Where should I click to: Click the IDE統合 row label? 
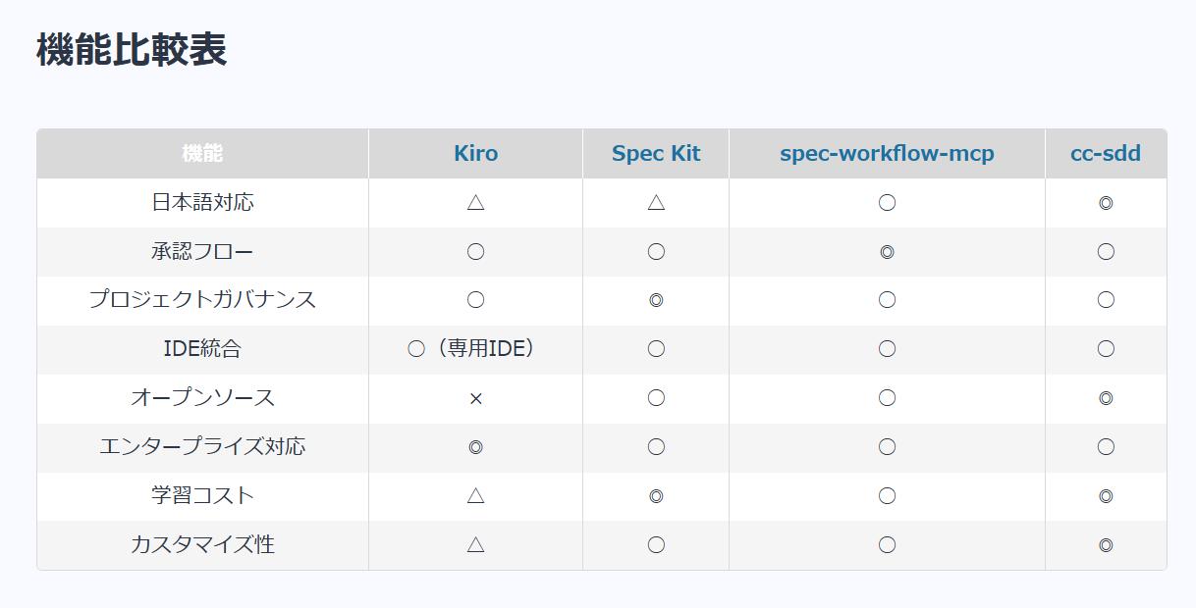[x=202, y=349]
